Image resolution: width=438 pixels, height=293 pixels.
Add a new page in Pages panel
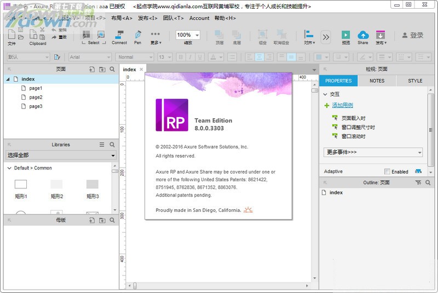coord(91,69)
